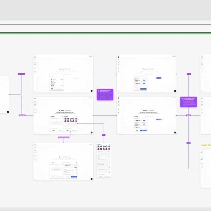Image resolution: width=211 pixels, height=211 pixels.
Task: Click the first text area in the standalone agent panel
Action: tap(104, 160)
